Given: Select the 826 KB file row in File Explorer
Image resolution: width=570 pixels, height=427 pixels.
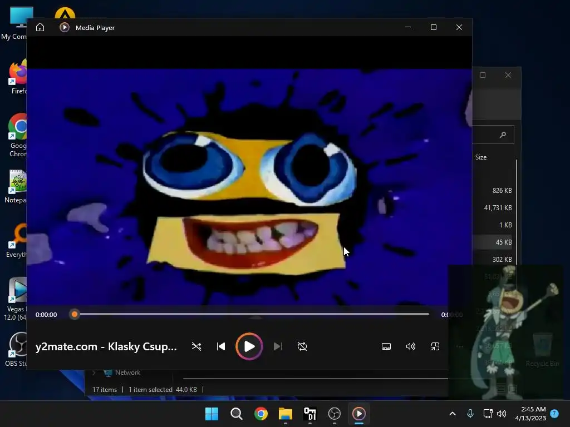Looking at the screenshot, I should [493, 191].
